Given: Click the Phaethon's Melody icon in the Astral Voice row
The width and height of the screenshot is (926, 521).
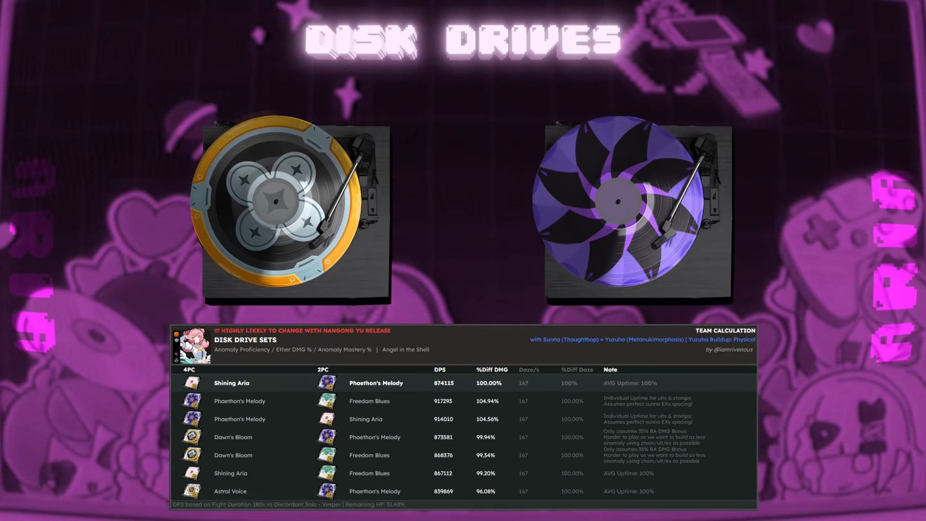Looking at the screenshot, I should [x=327, y=491].
